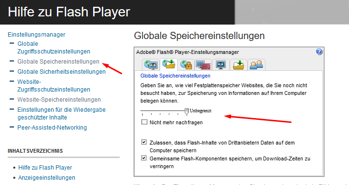Screen dimensions: 349x185
Task: Open the Website Storage Settings folder icon tab
Action: [238, 65]
